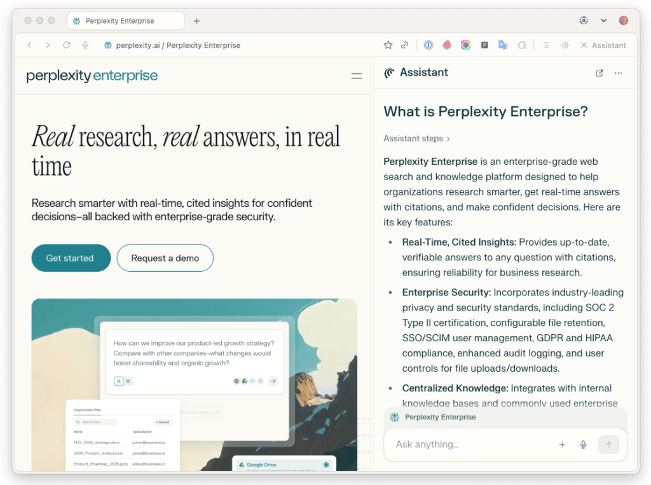
Task: Reload the page with the refresh icon
Action: point(66,45)
